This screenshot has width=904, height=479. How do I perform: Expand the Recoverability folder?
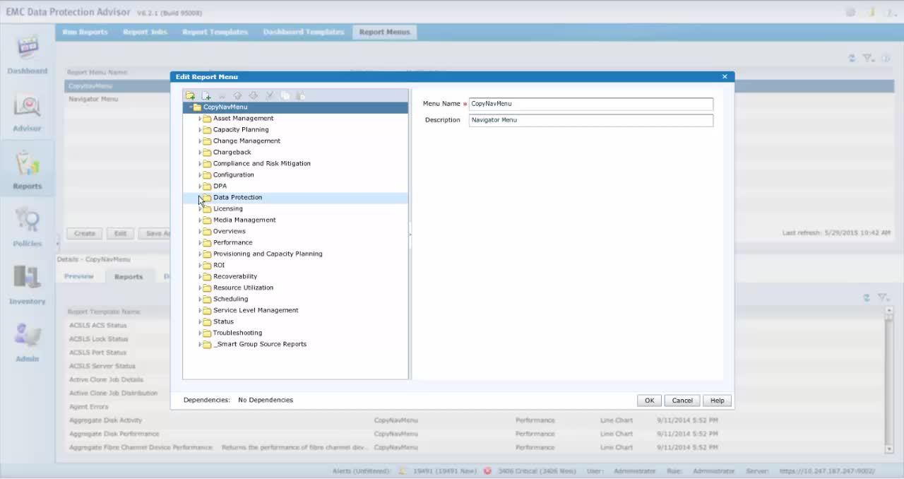[200, 277]
